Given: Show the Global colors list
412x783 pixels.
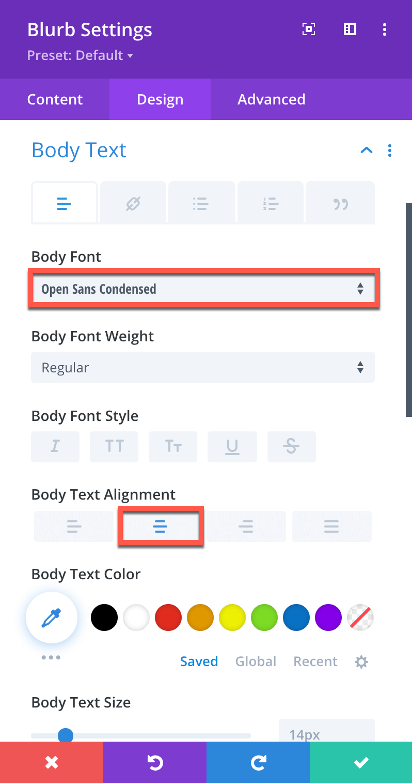Looking at the screenshot, I should tap(256, 661).
